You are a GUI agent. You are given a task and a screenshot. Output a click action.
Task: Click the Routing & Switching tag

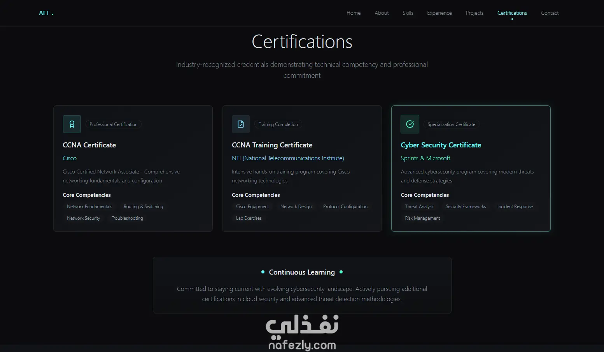pos(144,207)
